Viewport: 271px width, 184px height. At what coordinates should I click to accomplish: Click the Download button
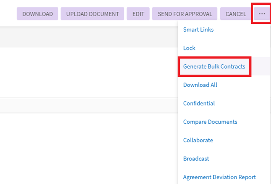[x=37, y=14]
